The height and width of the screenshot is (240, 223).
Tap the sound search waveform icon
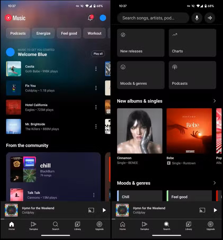coord(210,18)
